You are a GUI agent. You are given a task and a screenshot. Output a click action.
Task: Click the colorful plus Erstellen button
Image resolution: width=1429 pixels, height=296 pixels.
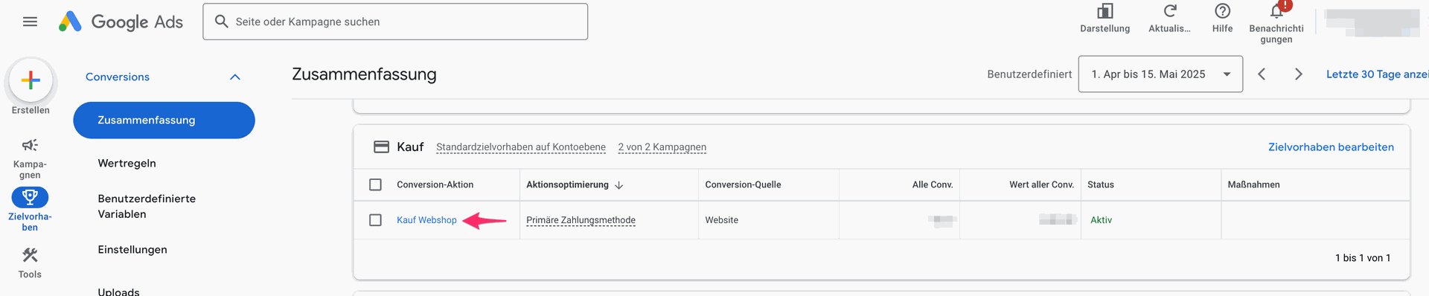click(31, 80)
